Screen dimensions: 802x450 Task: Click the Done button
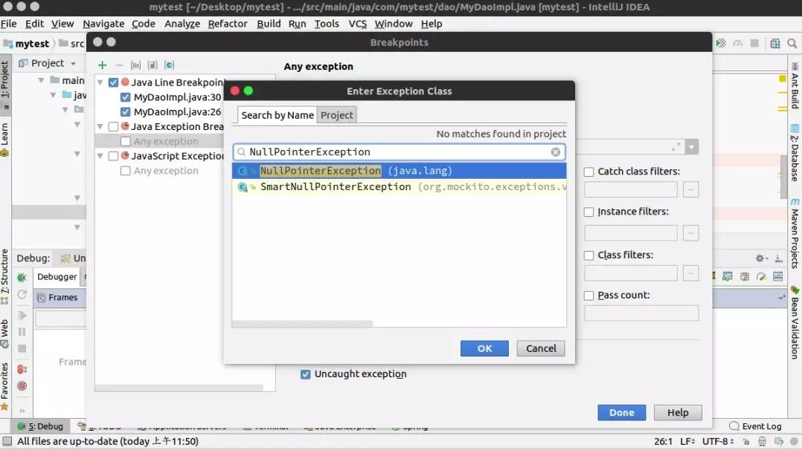click(x=621, y=412)
